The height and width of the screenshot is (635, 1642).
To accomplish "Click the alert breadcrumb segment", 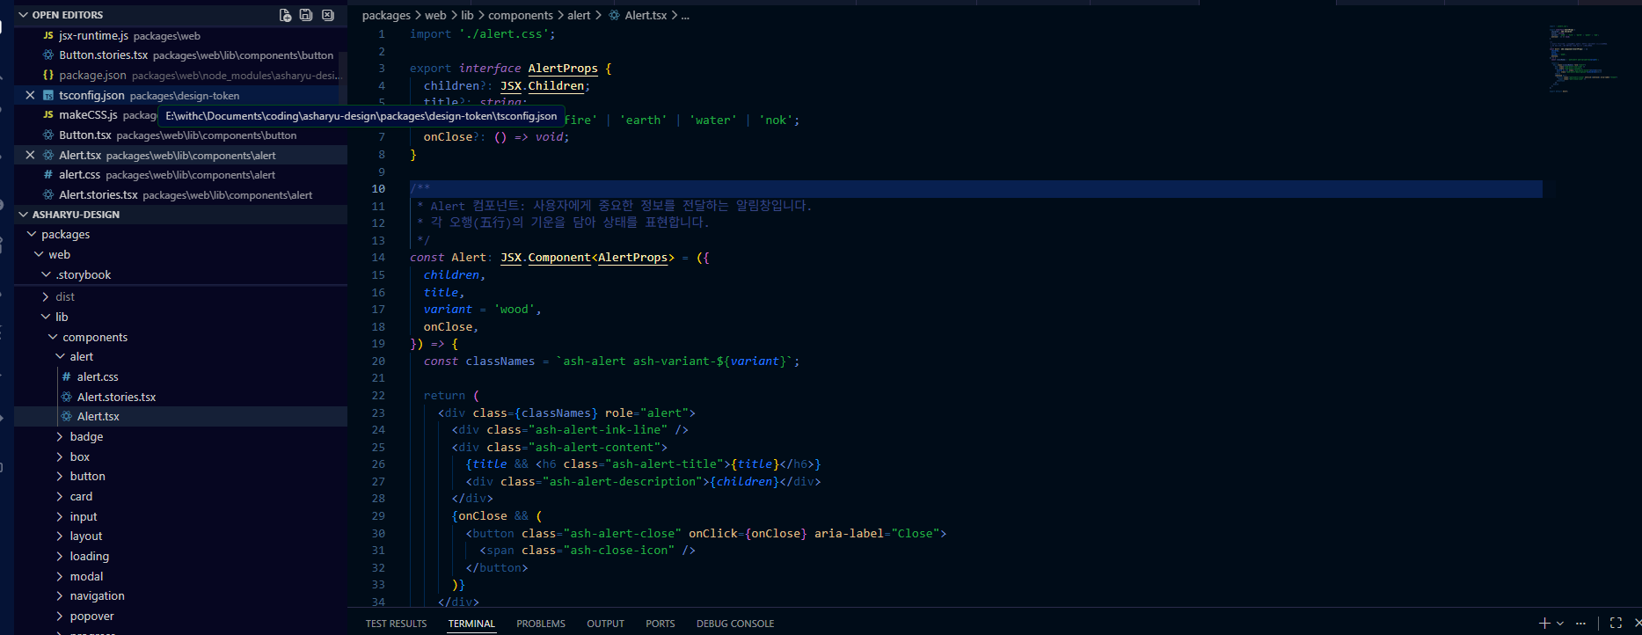I will [x=579, y=15].
